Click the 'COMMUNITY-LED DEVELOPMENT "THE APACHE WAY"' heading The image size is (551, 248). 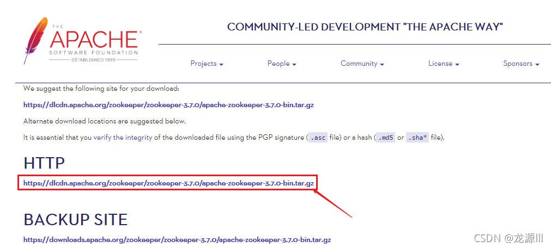[365, 27]
